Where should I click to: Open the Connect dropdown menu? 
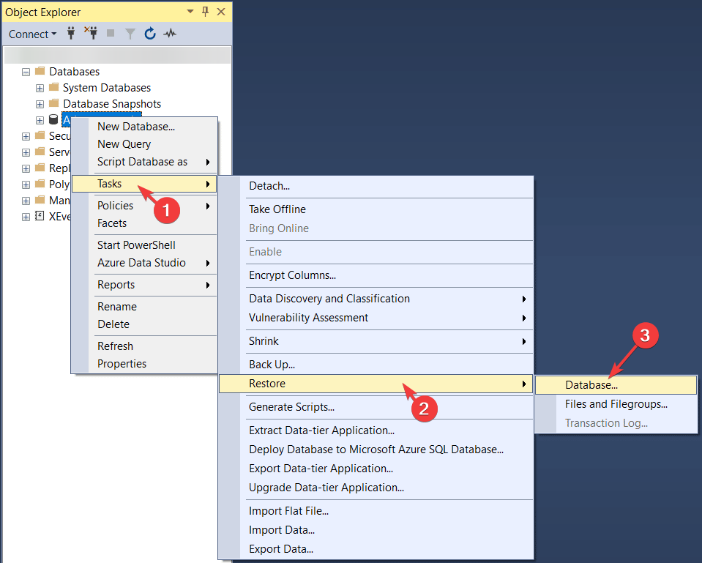(32, 34)
